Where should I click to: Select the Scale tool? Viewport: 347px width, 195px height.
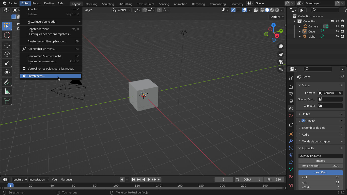[7, 63]
